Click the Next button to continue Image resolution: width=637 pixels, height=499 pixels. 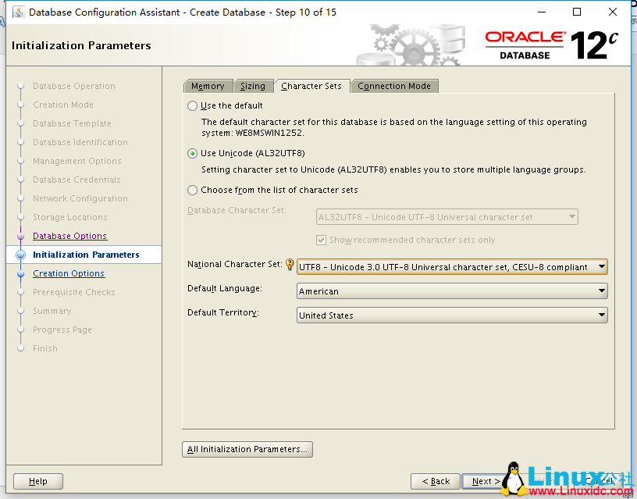(x=486, y=481)
